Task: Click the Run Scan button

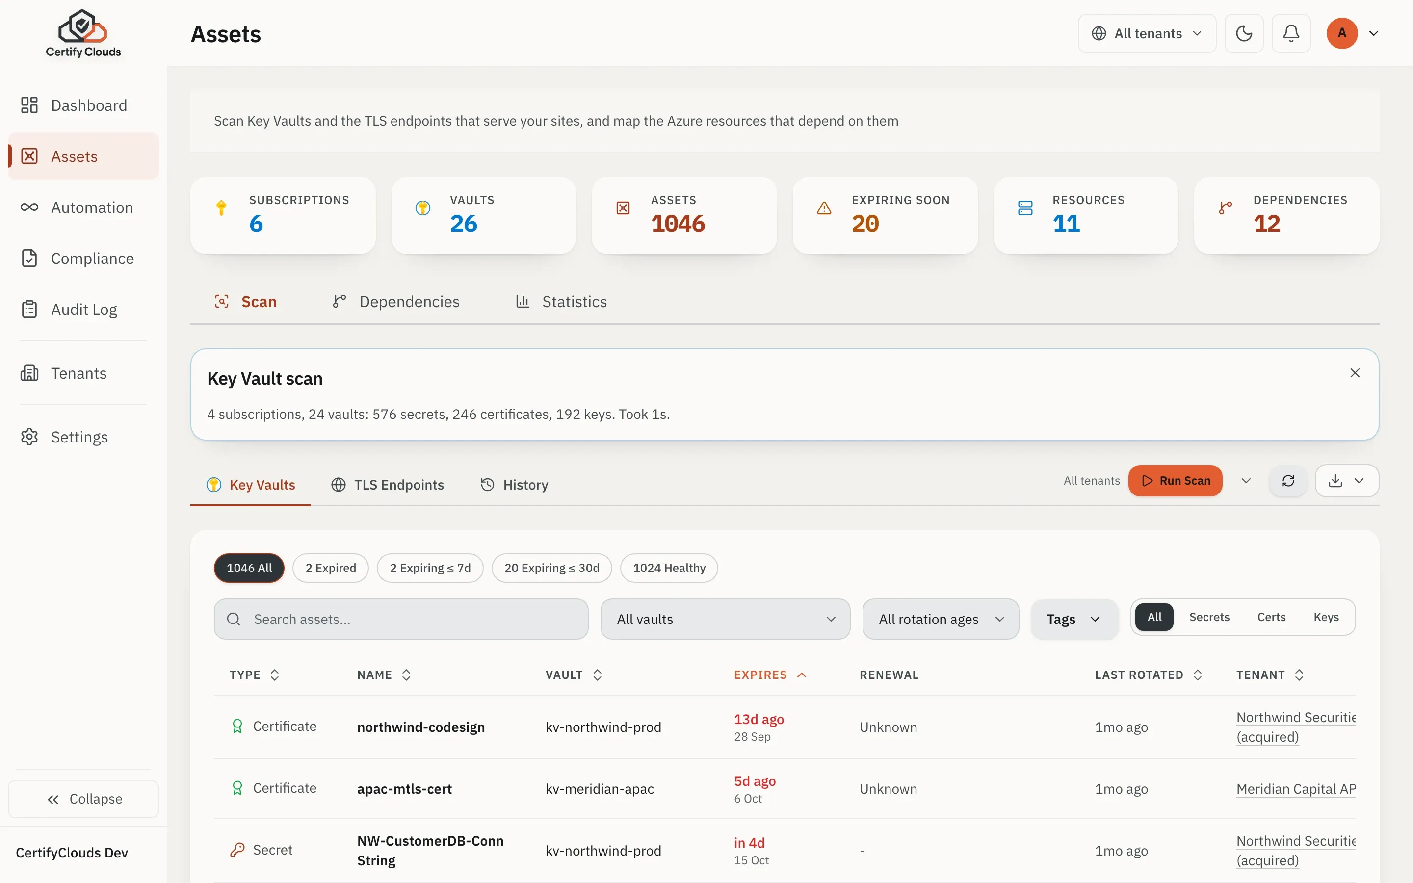Action: (x=1175, y=481)
